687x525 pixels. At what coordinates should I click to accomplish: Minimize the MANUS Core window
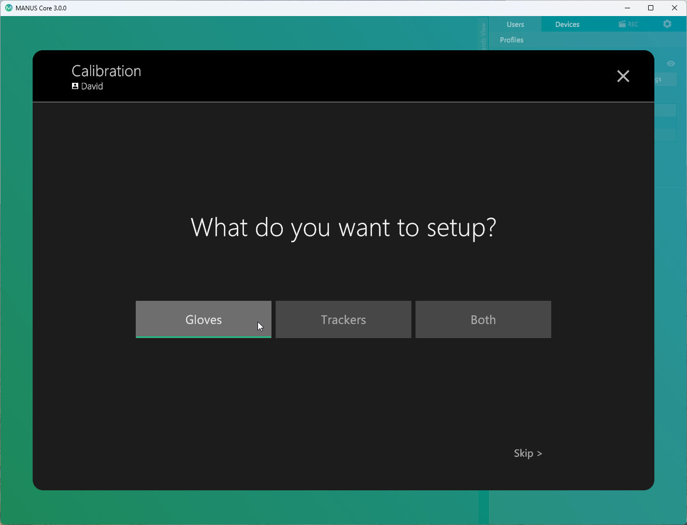click(x=627, y=8)
